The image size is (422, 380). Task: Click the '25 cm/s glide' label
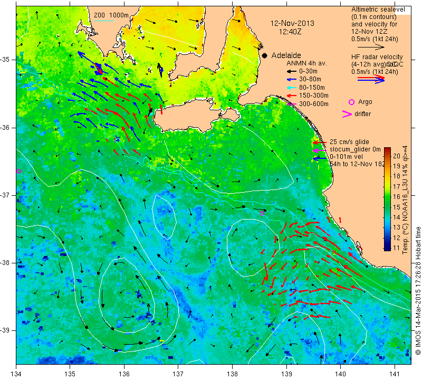349,142
